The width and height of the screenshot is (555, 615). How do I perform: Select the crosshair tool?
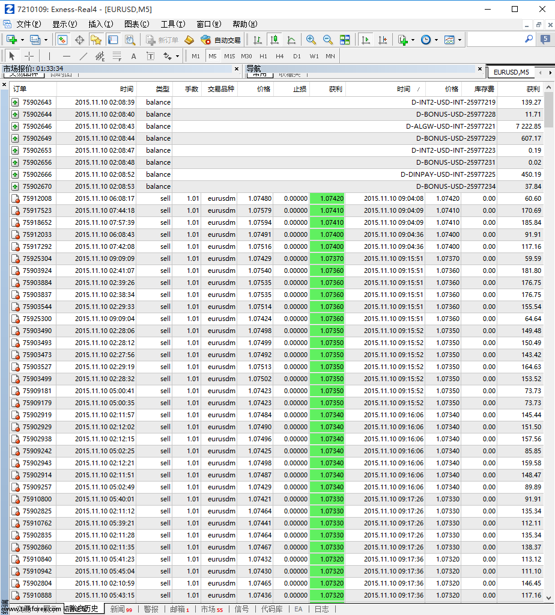(x=29, y=56)
